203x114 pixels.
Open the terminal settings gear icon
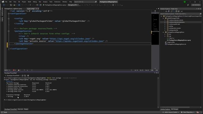click(x=28, y=76)
